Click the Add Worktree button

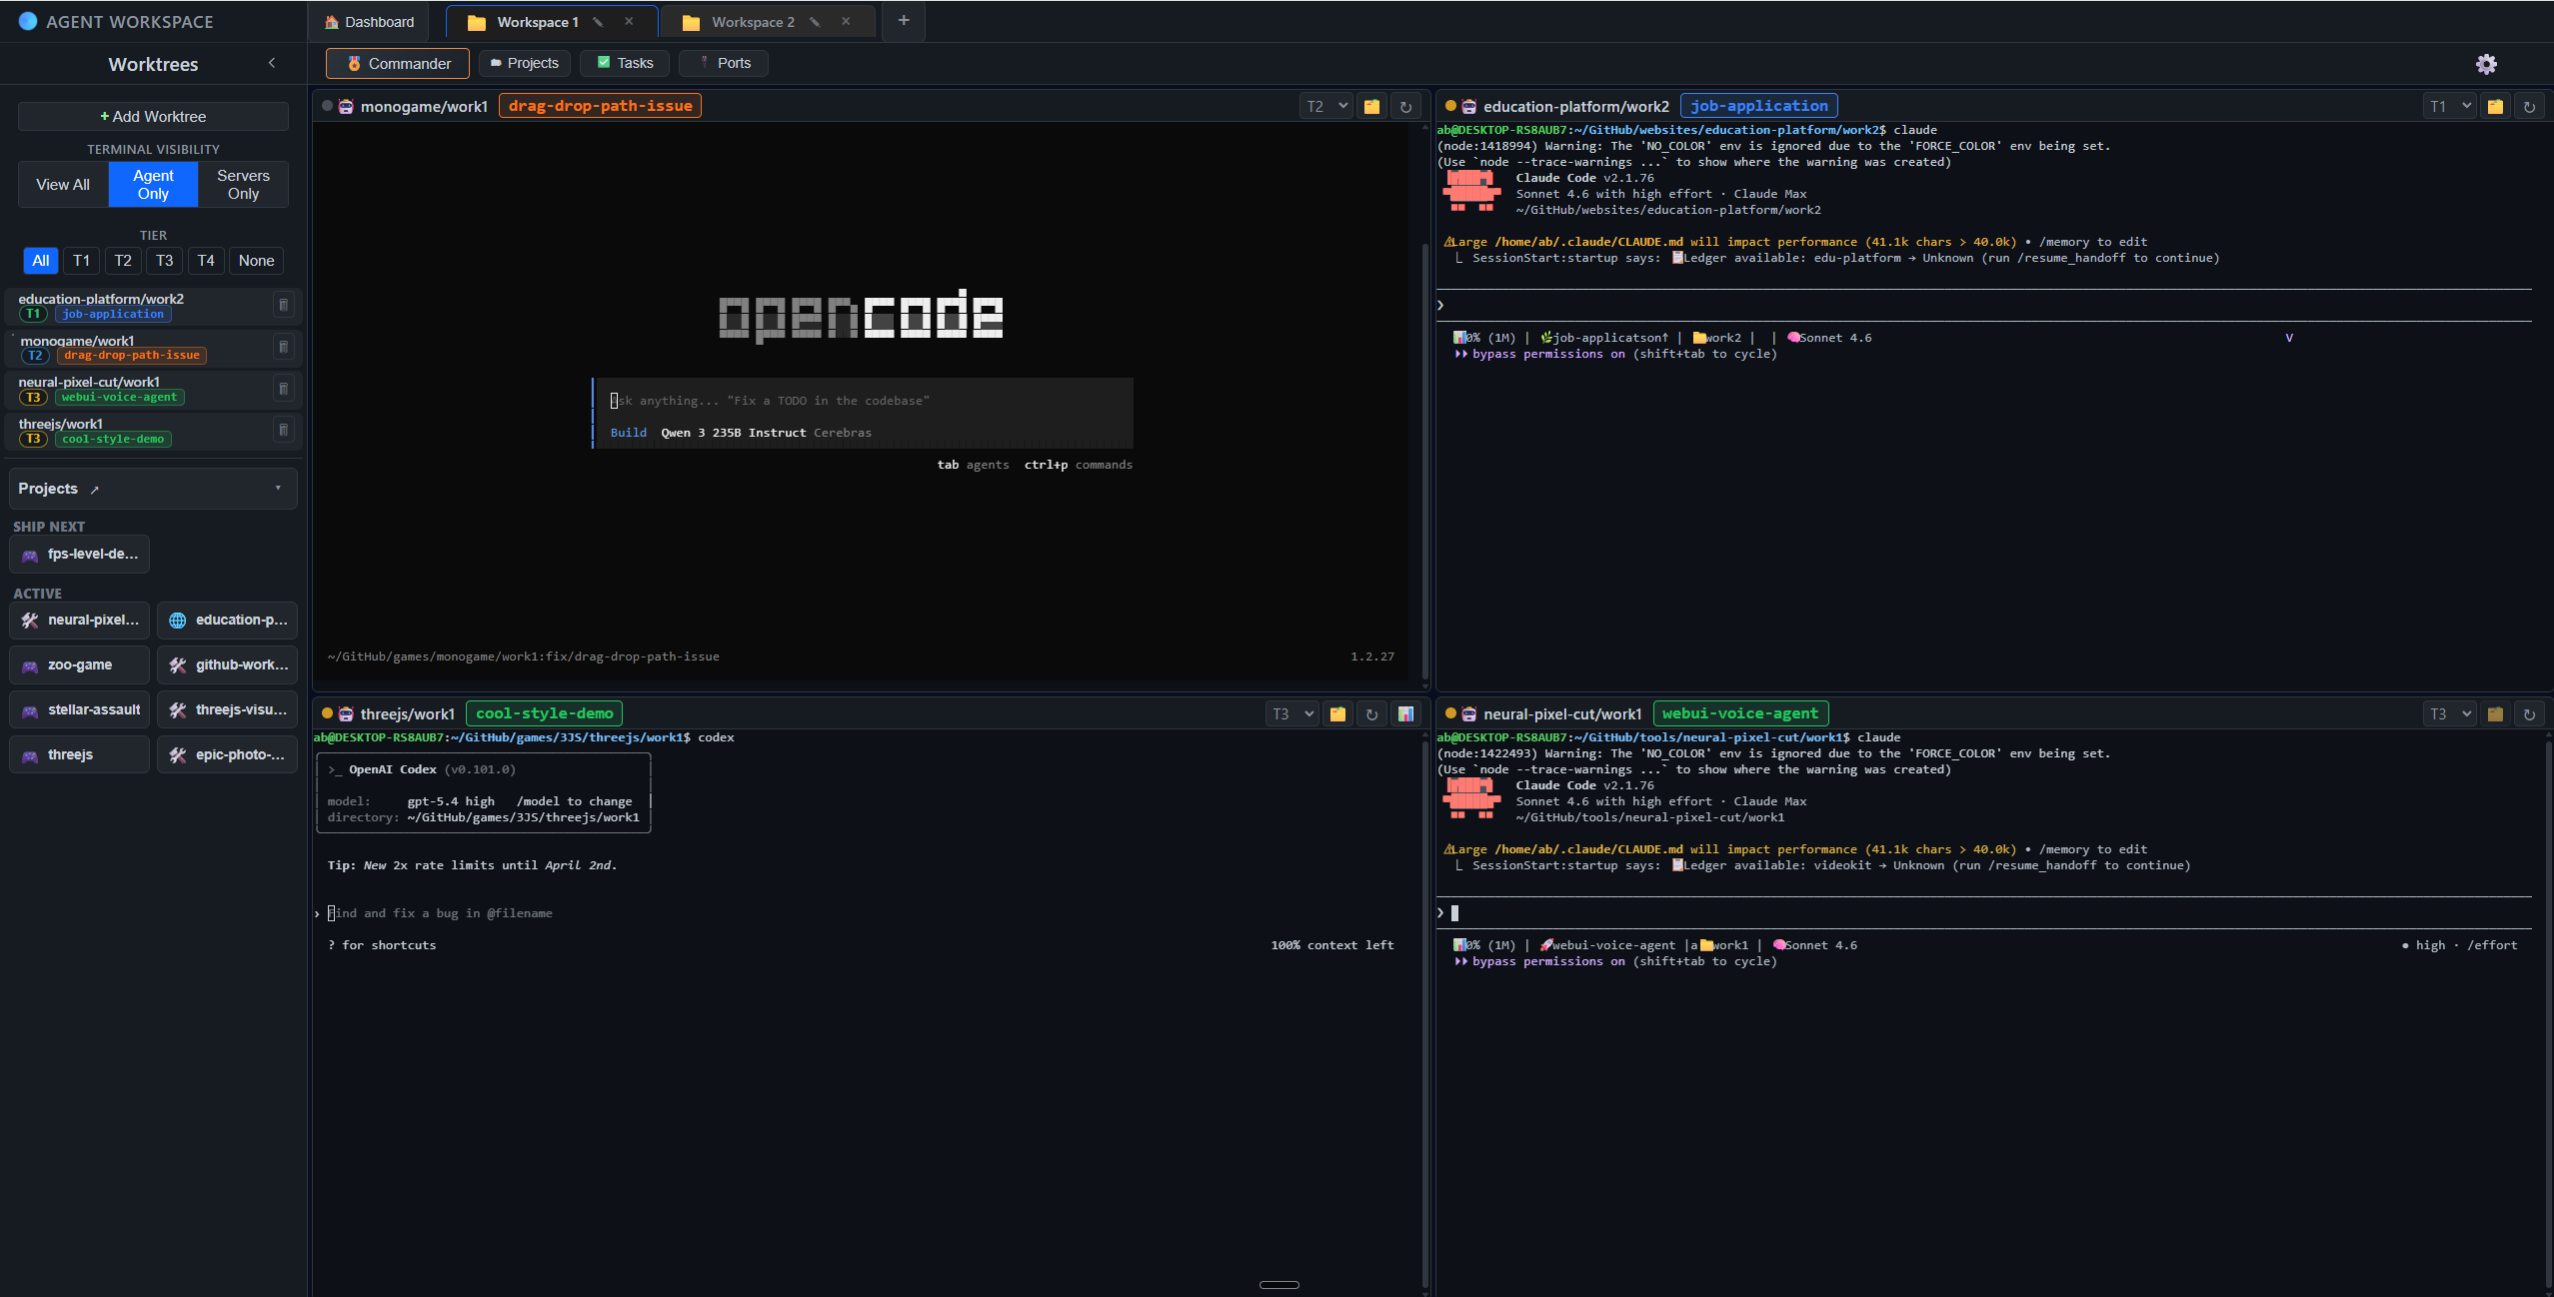pos(152,116)
